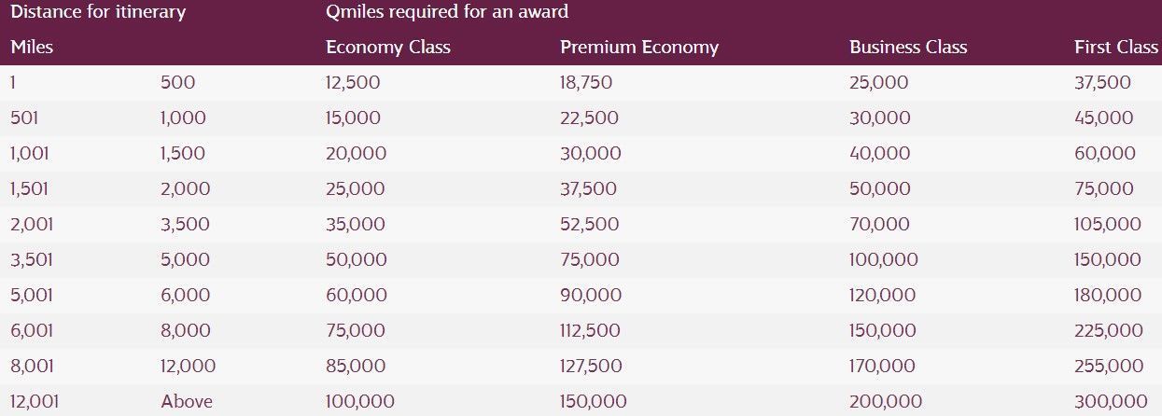Select the 12,500 Economy Class cell
Screen dimensions: 1162x416
tap(353, 82)
